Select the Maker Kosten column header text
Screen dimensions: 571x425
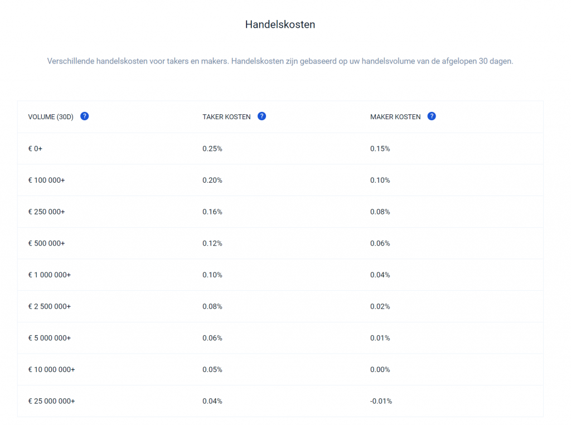coord(395,117)
